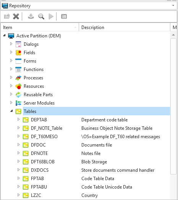This screenshot has width=178, height=200.
Task: Click the Server Modules icon
Action: point(18,103)
